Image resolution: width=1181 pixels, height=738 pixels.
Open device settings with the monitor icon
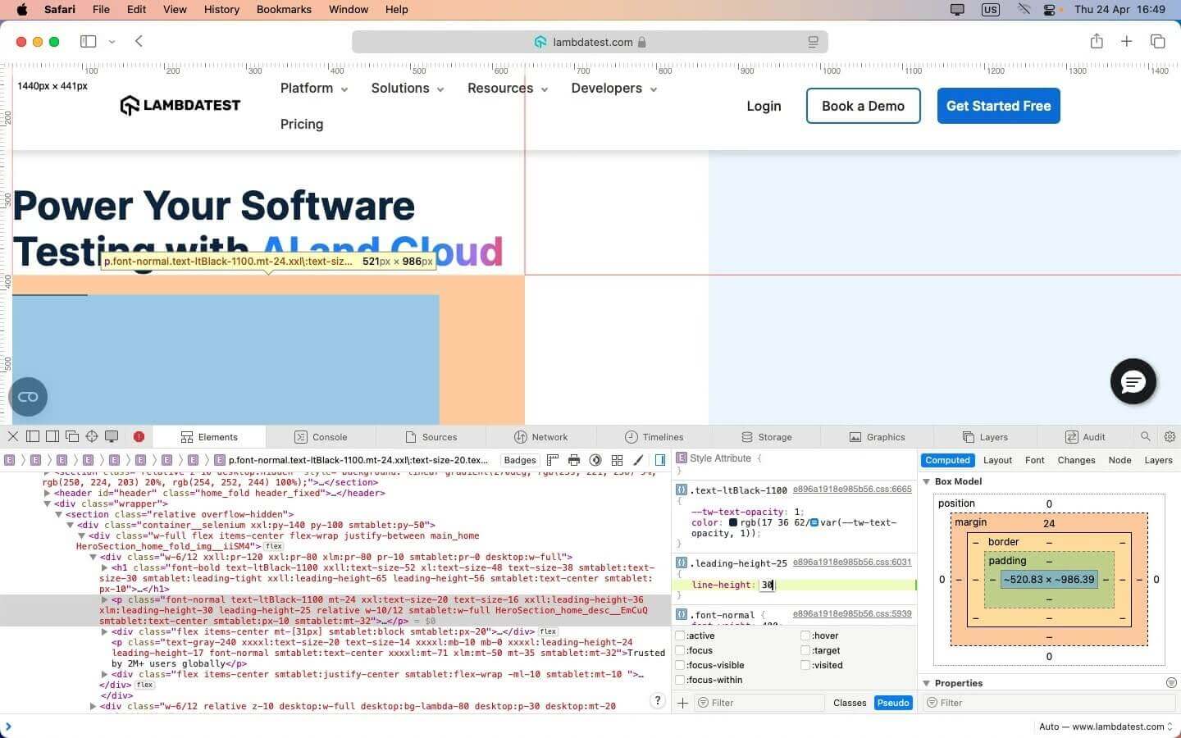pos(112,437)
